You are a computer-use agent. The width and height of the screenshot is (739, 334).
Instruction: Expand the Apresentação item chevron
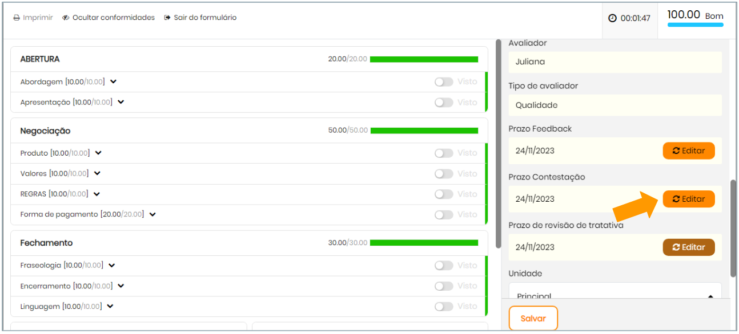click(121, 102)
